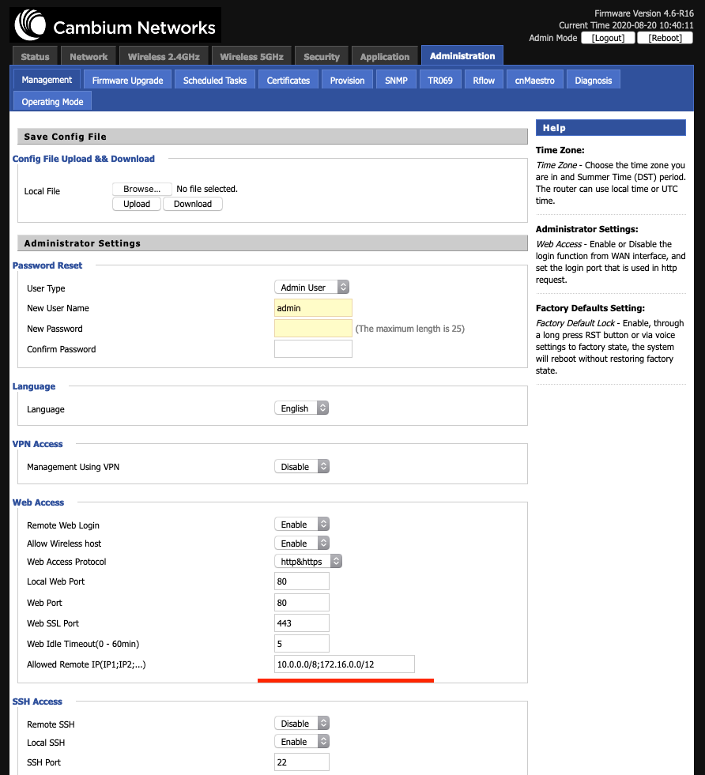Screen dimensions: 705x775
Task: Change the Management Using VPN setting
Action: (301, 467)
